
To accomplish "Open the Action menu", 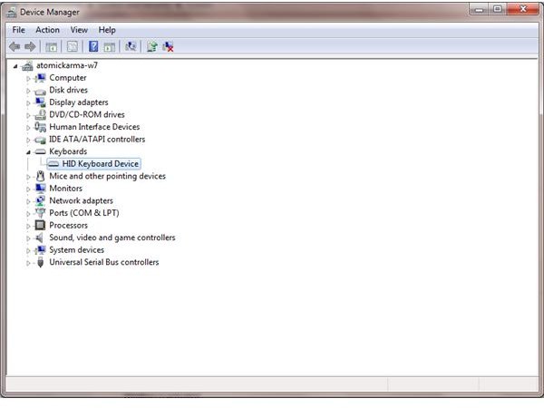I will [47, 30].
